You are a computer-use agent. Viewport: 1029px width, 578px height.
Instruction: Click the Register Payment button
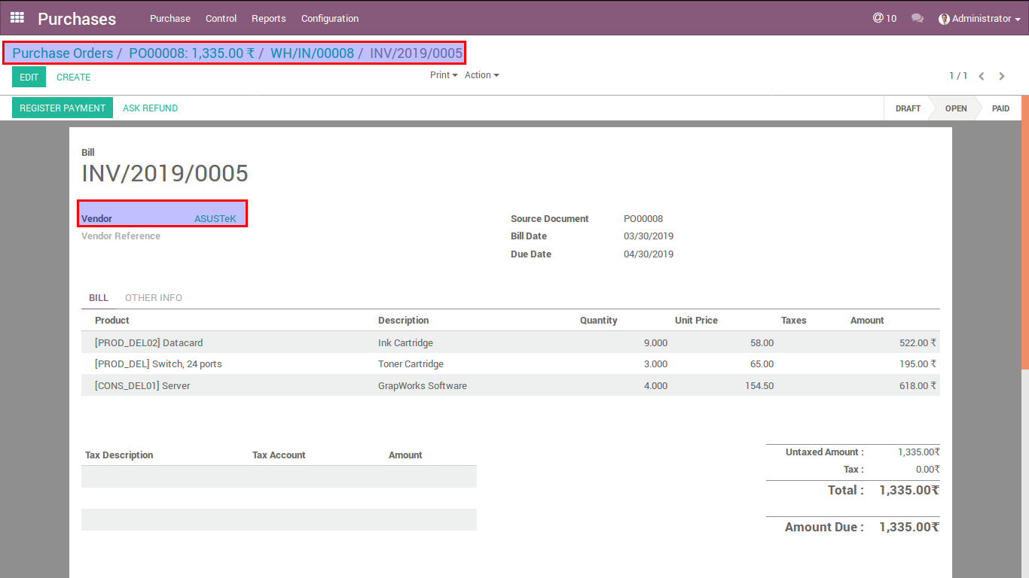(x=63, y=108)
